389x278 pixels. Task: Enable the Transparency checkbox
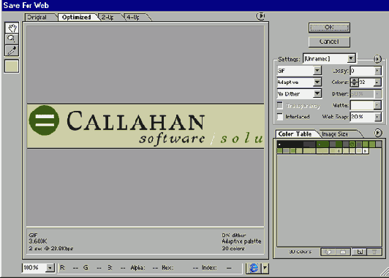pos(280,106)
